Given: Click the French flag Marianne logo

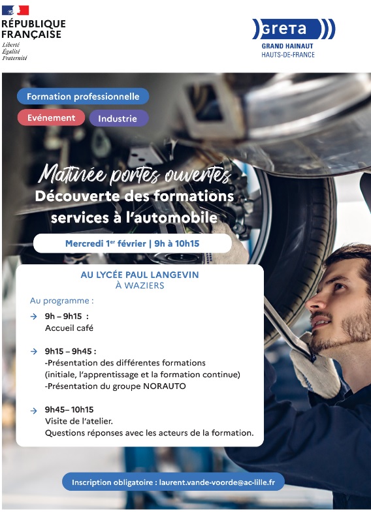Looking at the screenshot, I should pyautogui.click(x=16, y=10).
